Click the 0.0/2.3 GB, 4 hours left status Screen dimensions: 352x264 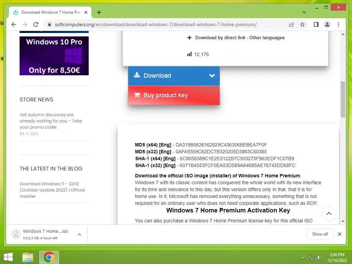click(40, 238)
